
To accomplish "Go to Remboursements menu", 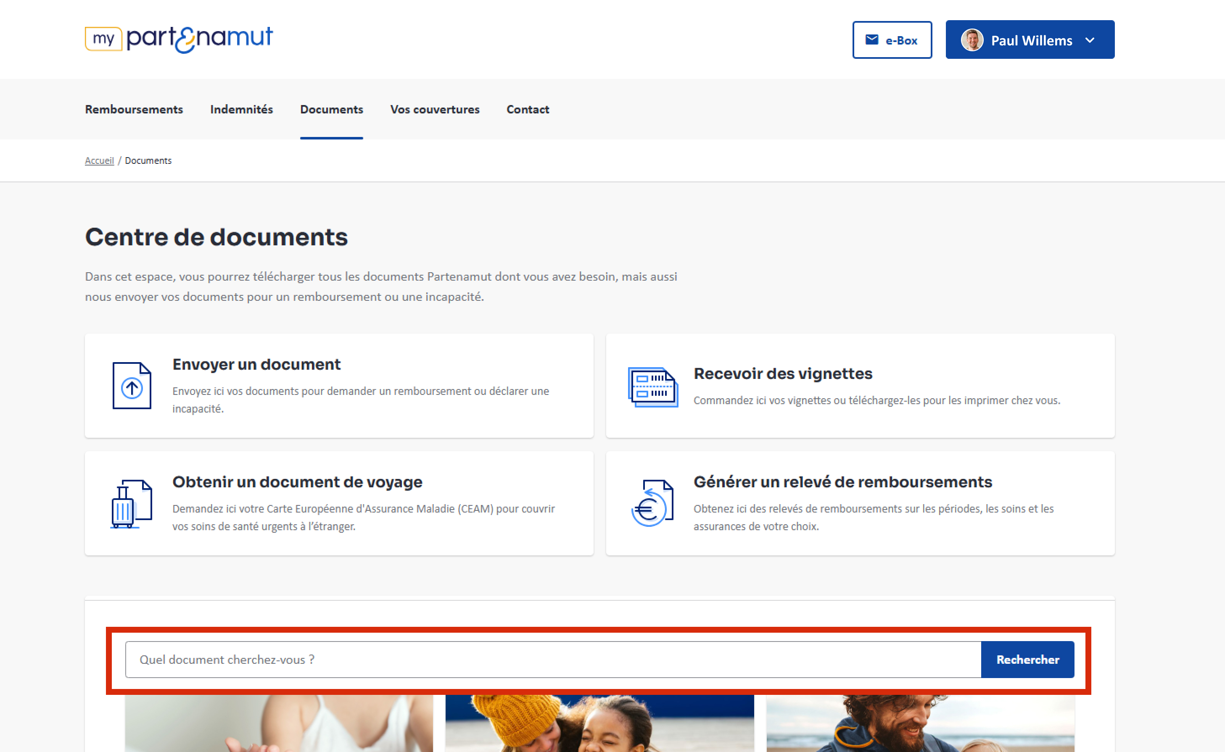I will click(134, 109).
